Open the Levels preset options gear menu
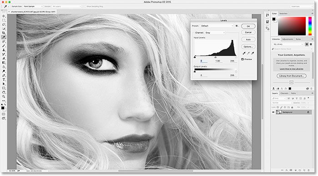 pyautogui.click(x=237, y=26)
